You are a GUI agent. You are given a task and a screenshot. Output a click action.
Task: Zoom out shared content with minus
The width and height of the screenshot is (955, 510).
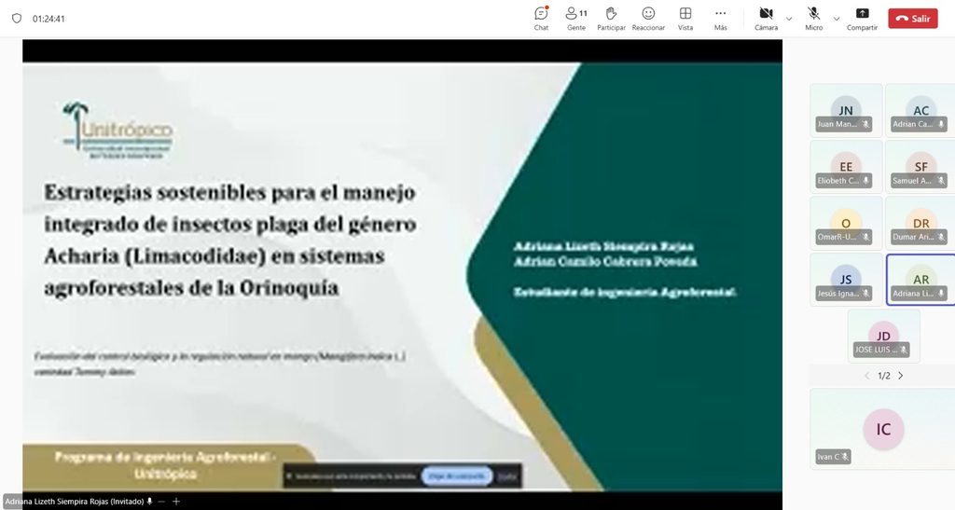(161, 502)
